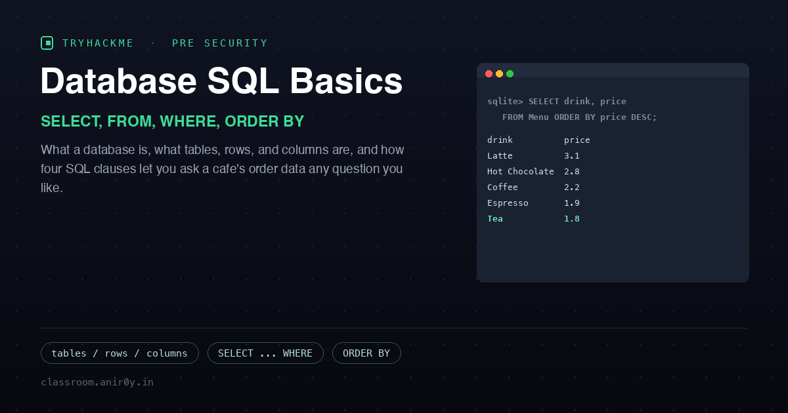
Task: Open the classroom.anir0y.in link
Action: (97, 382)
